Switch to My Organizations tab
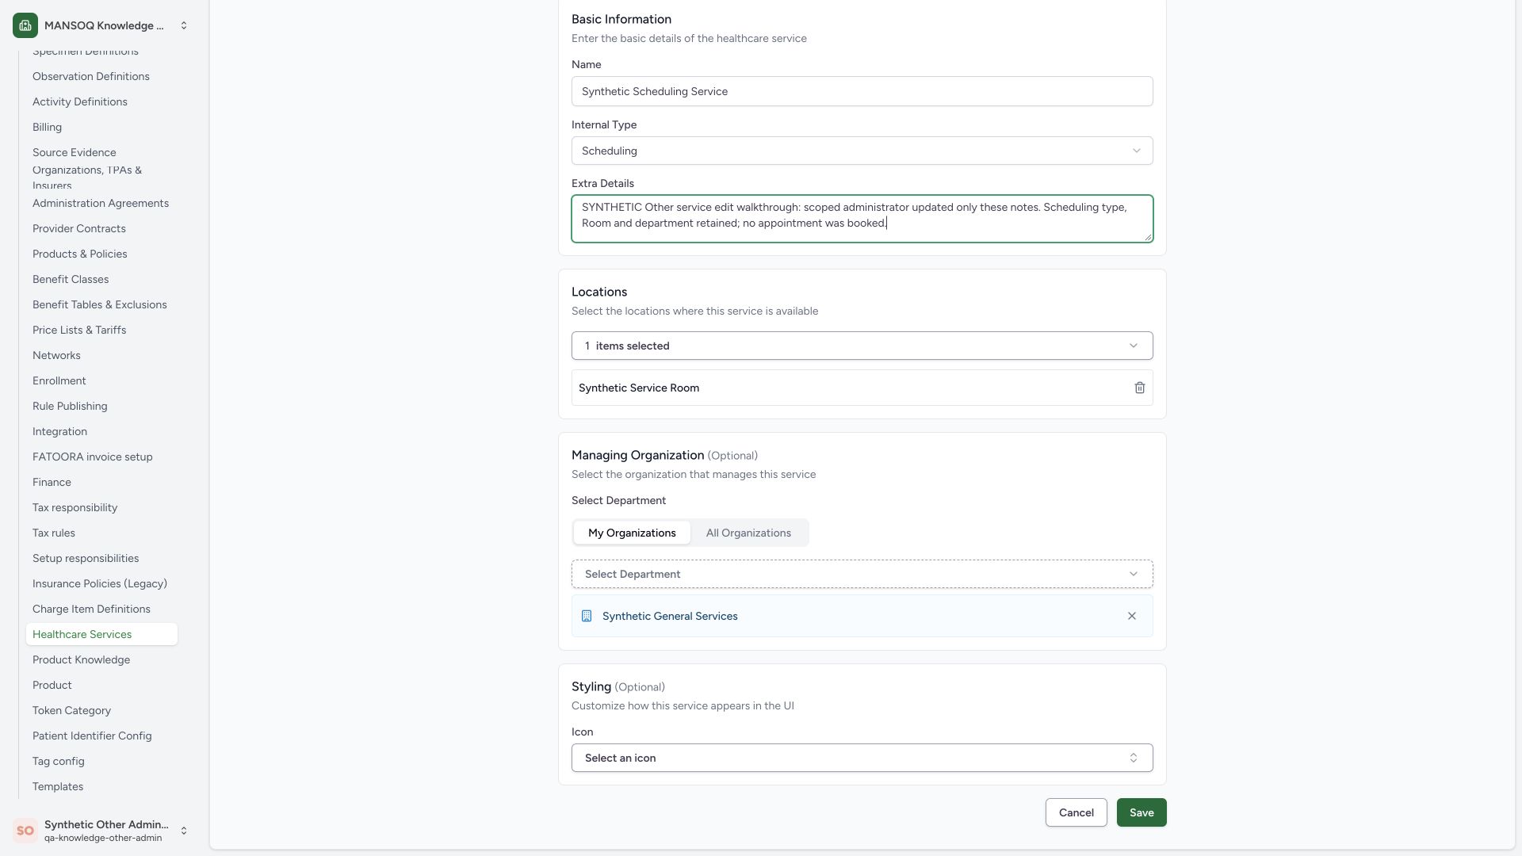This screenshot has width=1522, height=856. pos(632,533)
